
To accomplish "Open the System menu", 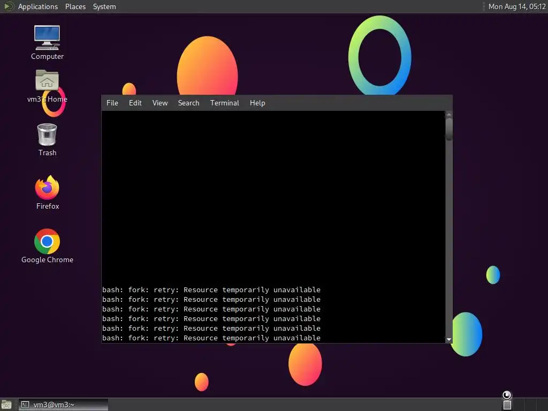I will [104, 6].
